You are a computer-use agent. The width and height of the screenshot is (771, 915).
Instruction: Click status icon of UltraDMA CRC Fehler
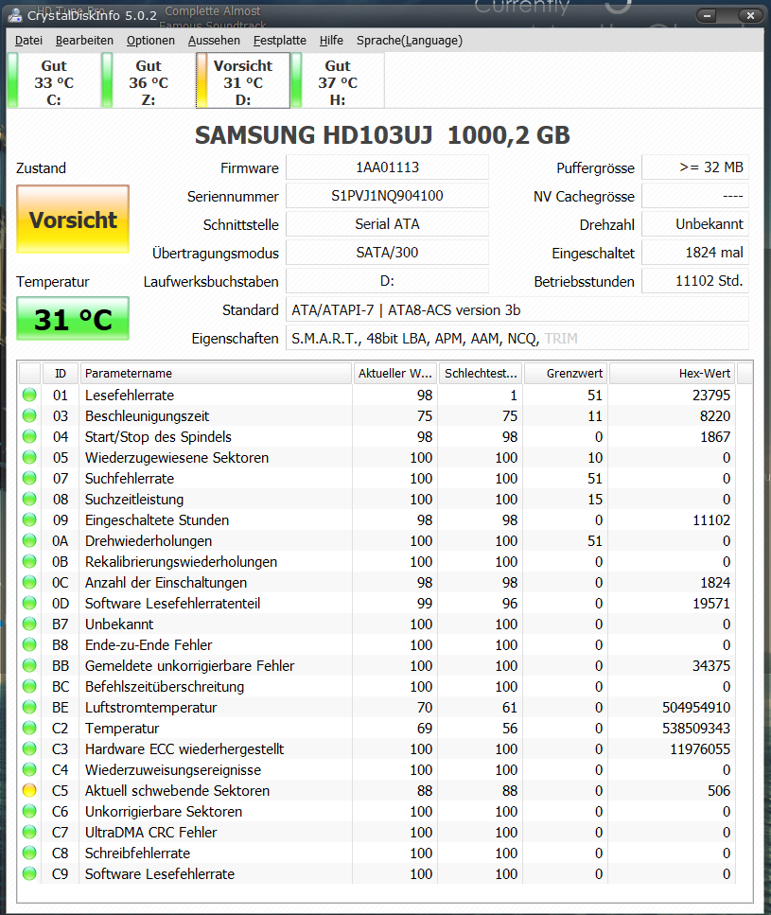[29, 832]
